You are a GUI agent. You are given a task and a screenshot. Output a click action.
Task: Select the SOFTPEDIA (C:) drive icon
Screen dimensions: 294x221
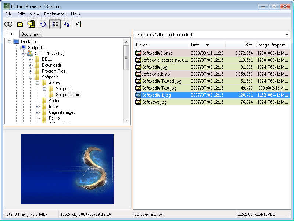(x=30, y=53)
